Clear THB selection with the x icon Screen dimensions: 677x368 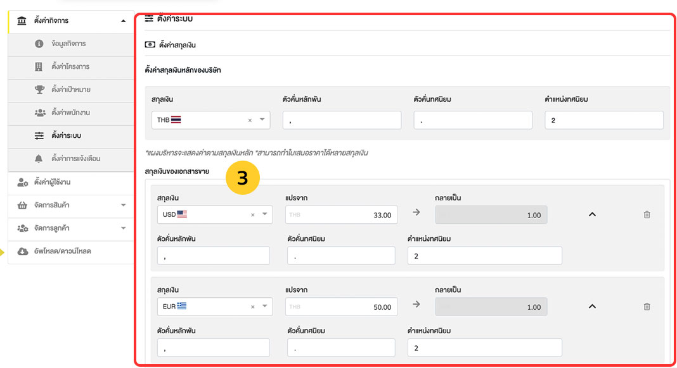click(x=250, y=120)
